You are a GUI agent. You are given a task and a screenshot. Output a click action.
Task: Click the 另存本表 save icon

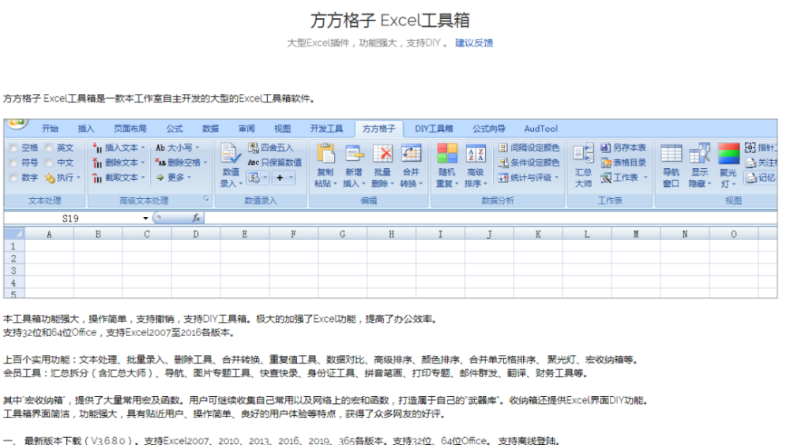pyautogui.click(x=605, y=148)
